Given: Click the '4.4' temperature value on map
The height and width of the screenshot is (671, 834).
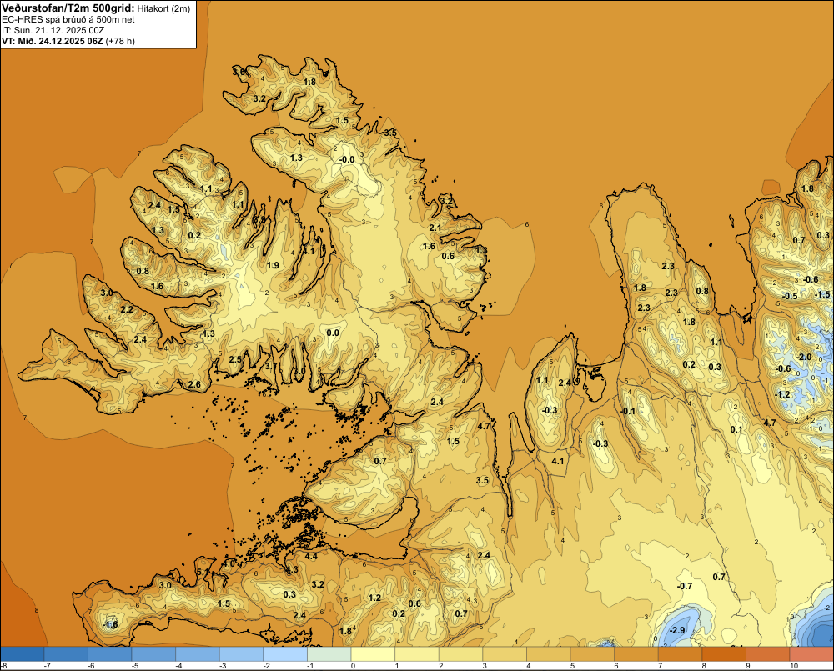Looking at the screenshot, I should [310, 556].
